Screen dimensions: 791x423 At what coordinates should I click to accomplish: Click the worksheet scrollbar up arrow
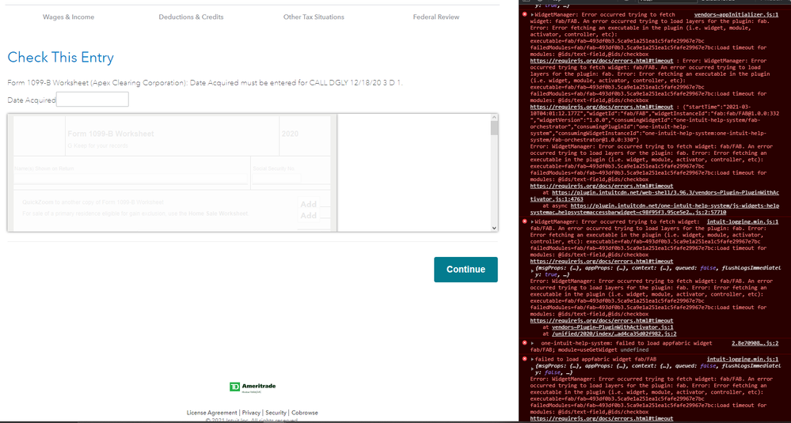click(494, 117)
